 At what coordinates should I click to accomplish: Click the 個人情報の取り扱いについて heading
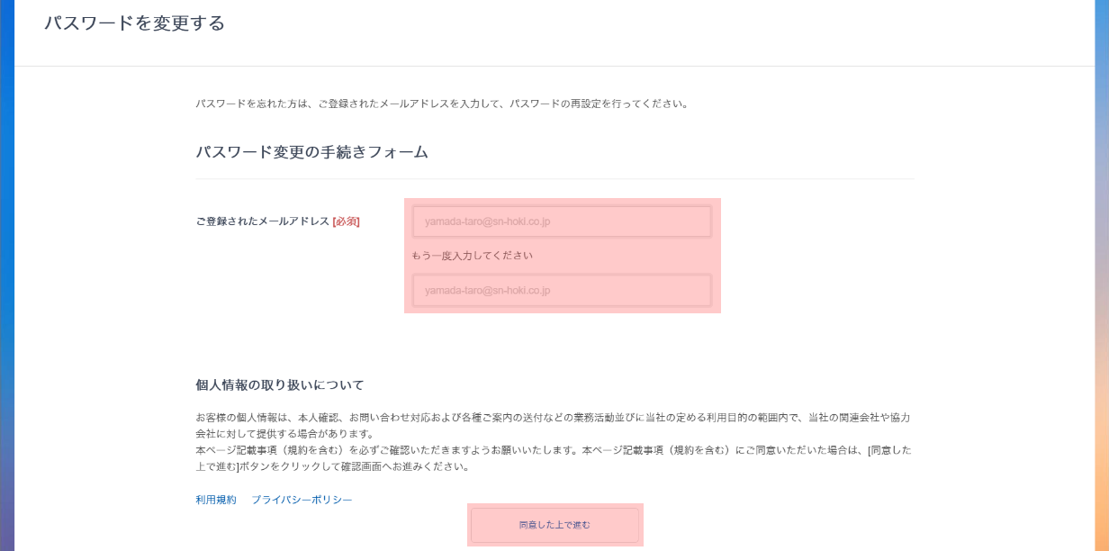point(280,385)
